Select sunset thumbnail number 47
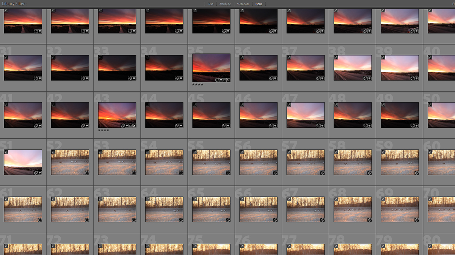Viewport: 455px width, 255px height. [306, 115]
